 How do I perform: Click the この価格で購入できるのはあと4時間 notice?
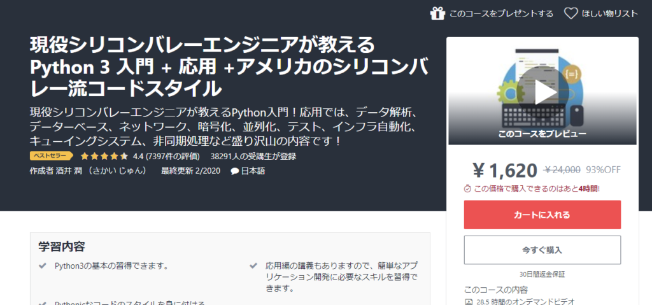(x=537, y=188)
